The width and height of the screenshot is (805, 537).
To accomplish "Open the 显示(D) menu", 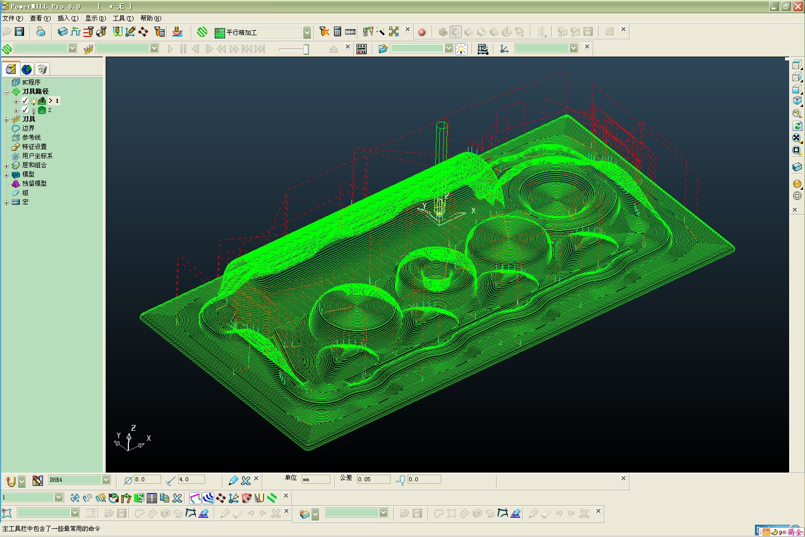I will [x=95, y=18].
